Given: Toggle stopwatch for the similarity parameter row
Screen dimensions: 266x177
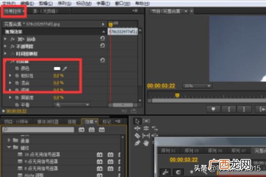Looking at the screenshot, I should tap(17, 76).
